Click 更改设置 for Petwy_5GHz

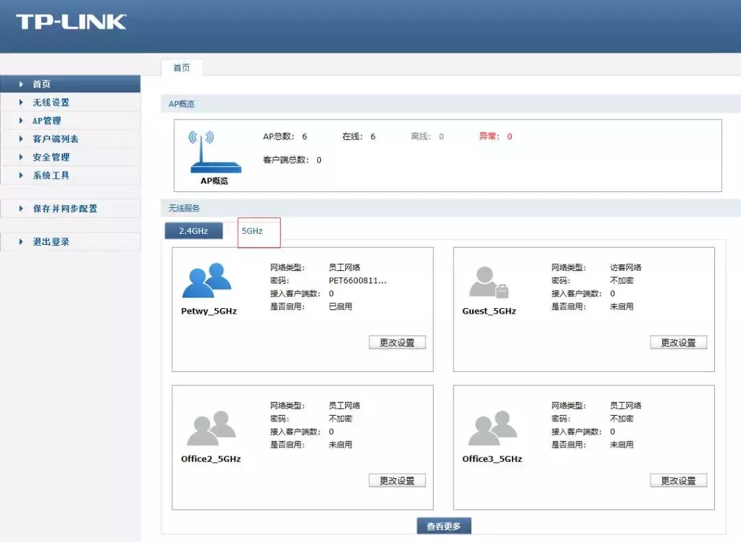(x=397, y=342)
